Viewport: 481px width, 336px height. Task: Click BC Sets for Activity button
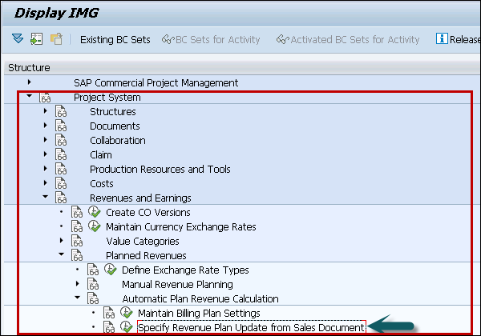[x=211, y=39]
